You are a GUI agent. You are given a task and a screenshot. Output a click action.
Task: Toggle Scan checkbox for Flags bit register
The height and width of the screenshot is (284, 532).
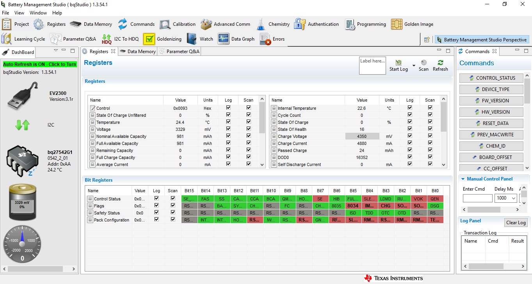(x=173, y=205)
